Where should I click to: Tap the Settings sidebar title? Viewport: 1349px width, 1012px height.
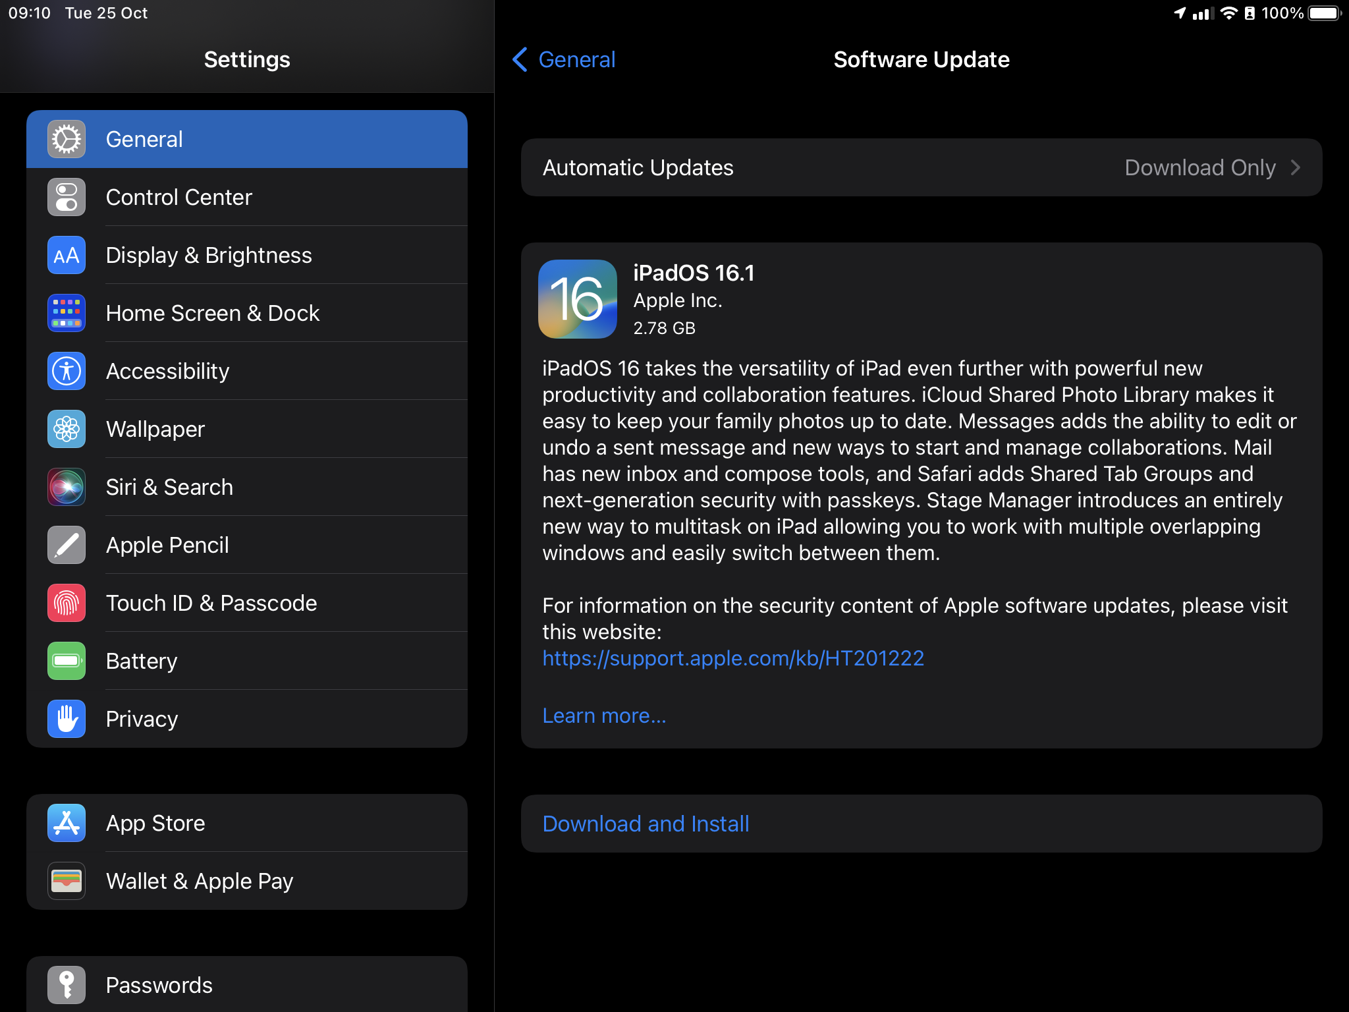click(247, 59)
